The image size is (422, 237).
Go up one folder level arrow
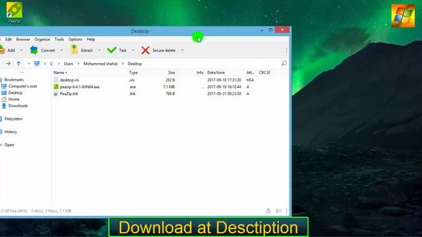18,64
